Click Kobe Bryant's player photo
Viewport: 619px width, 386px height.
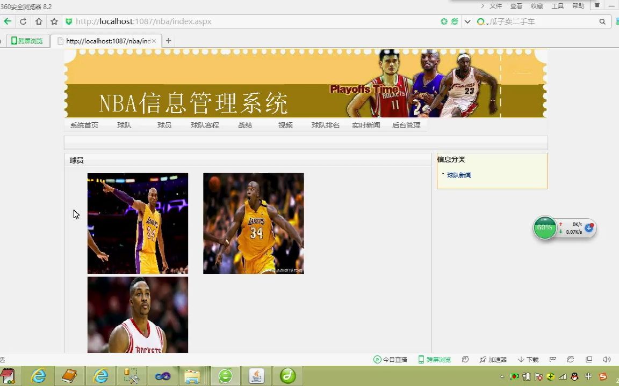coord(138,223)
